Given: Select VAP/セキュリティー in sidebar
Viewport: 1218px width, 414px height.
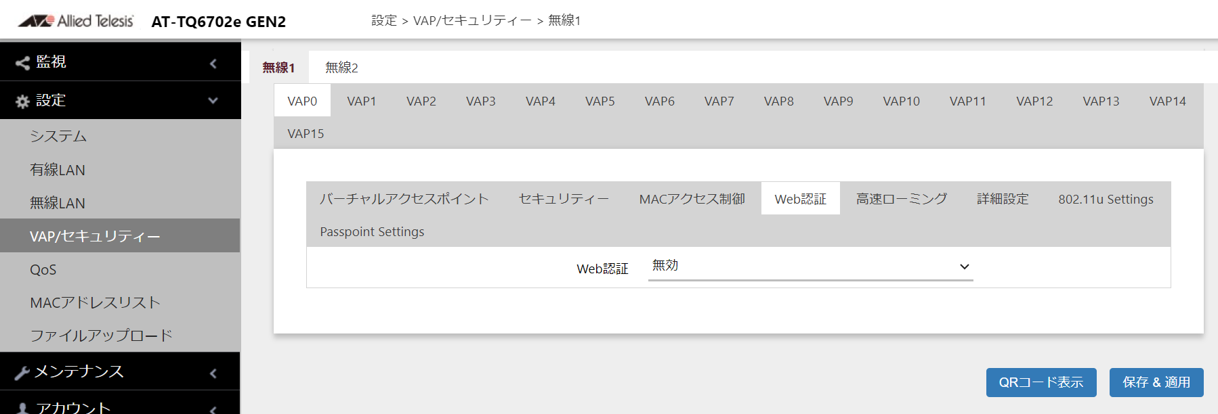Looking at the screenshot, I should point(121,236).
